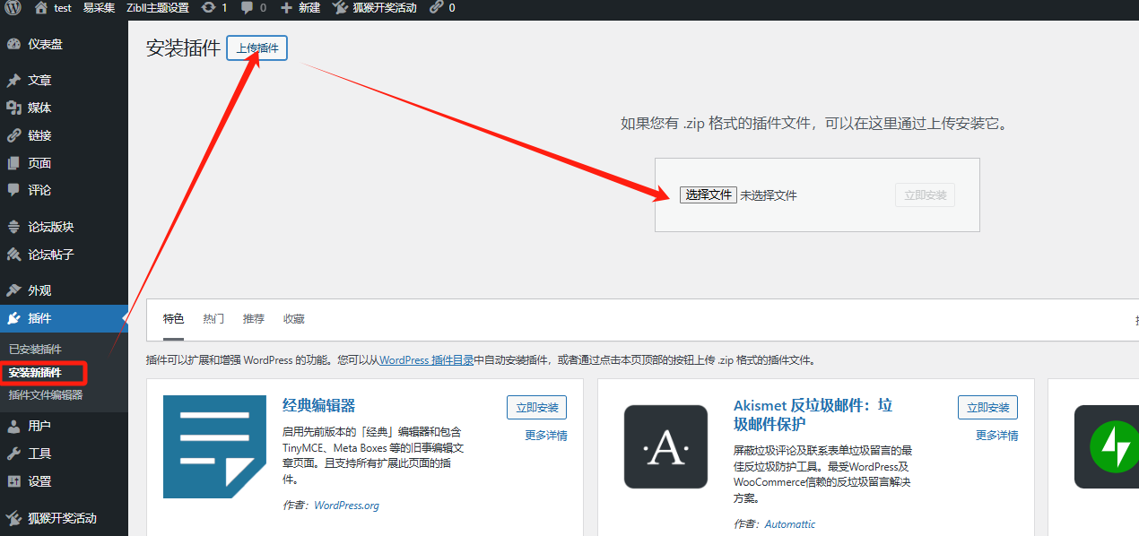
Task: Click the 经典编辑器 plugin thumbnail icon
Action: tap(214, 446)
